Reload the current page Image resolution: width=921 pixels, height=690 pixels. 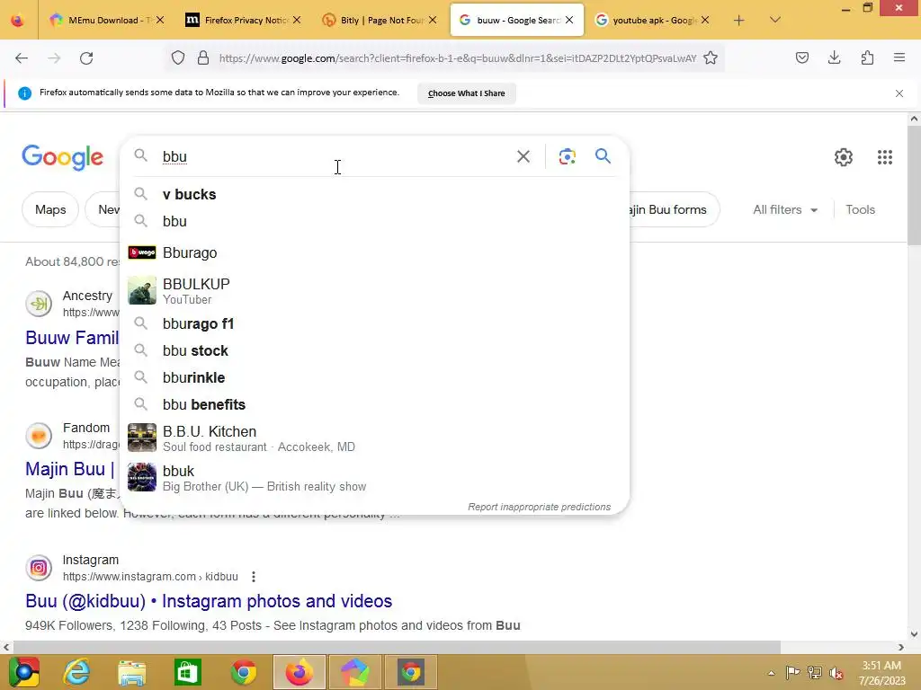coord(86,58)
